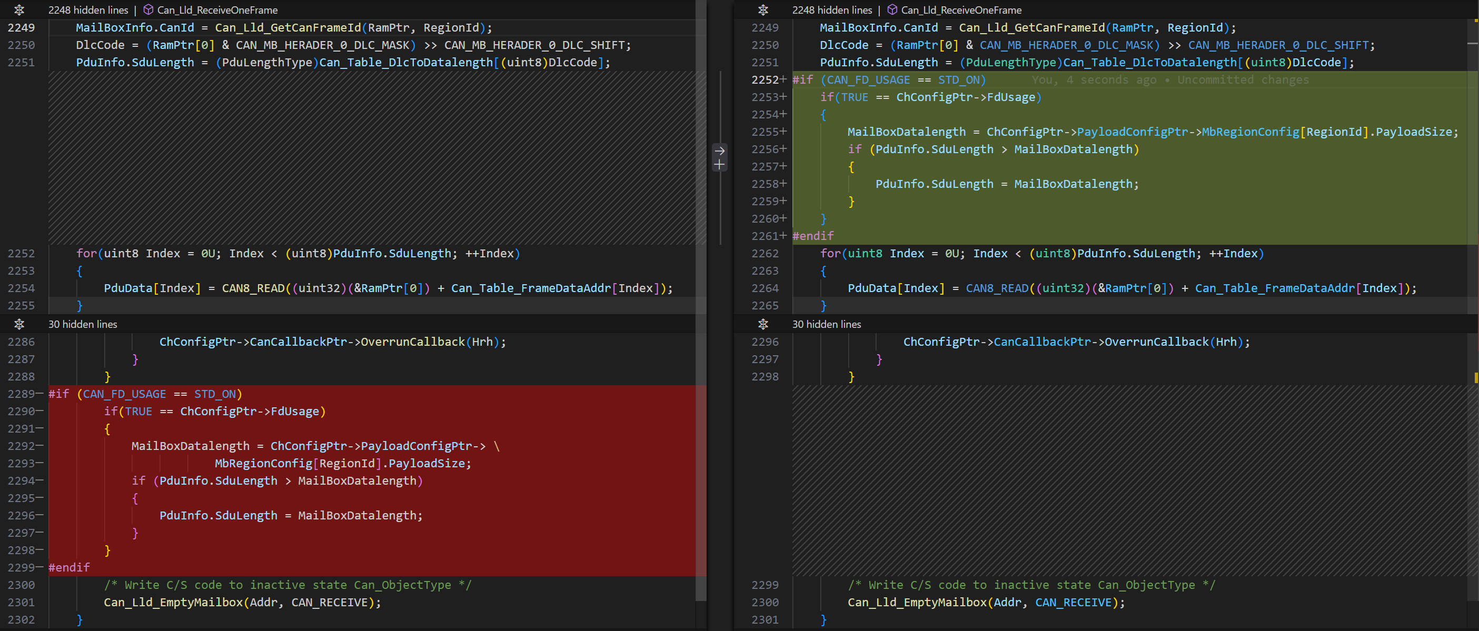Unfold 30 hidden lines icon in right pane
This screenshot has width=1479, height=631.
[x=763, y=324]
